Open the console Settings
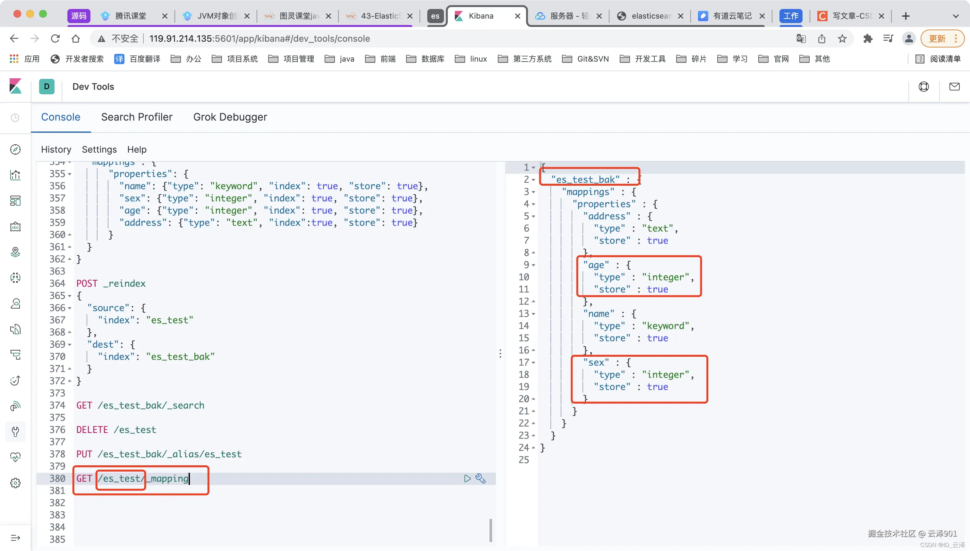The image size is (970, 551). point(99,149)
